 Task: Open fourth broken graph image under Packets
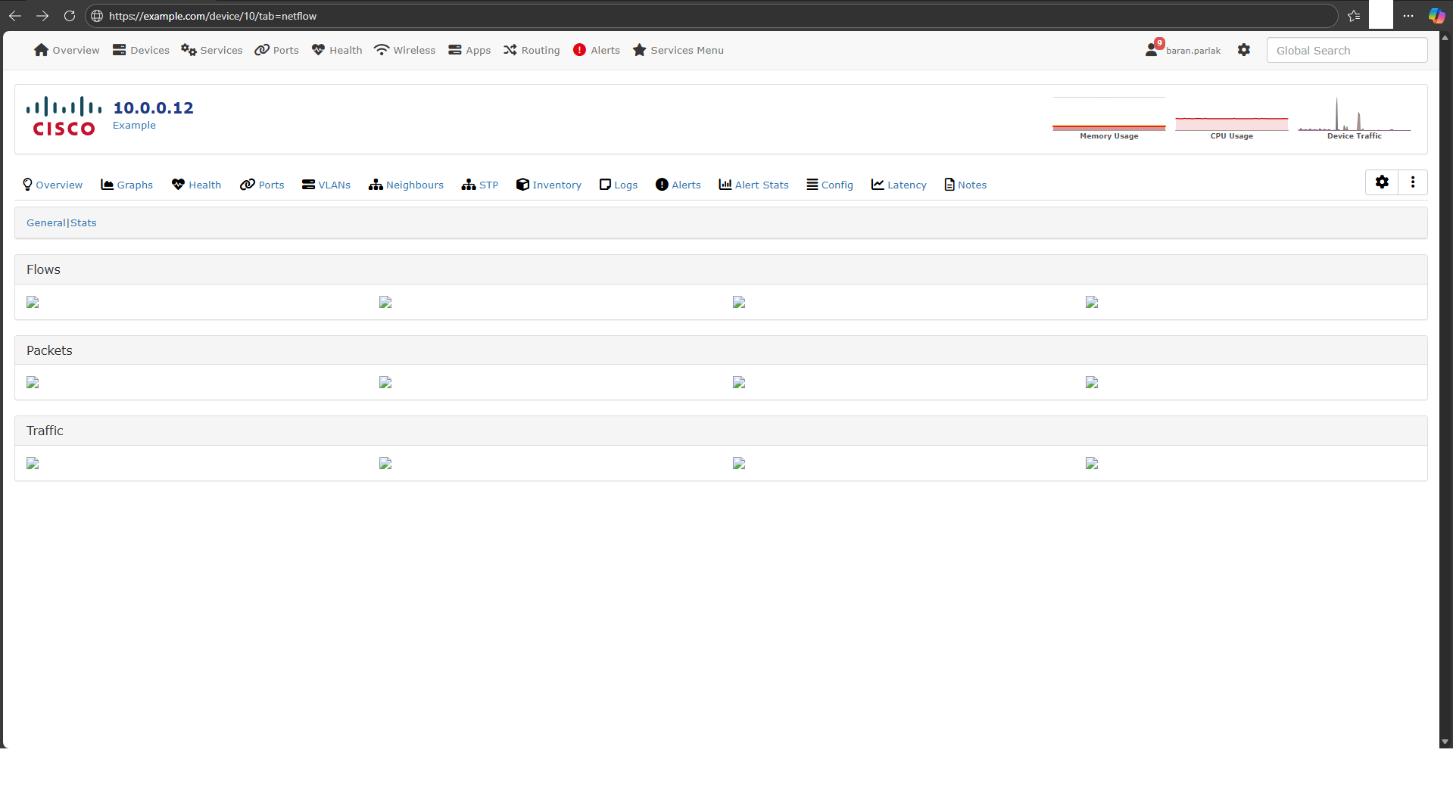[x=1092, y=382]
